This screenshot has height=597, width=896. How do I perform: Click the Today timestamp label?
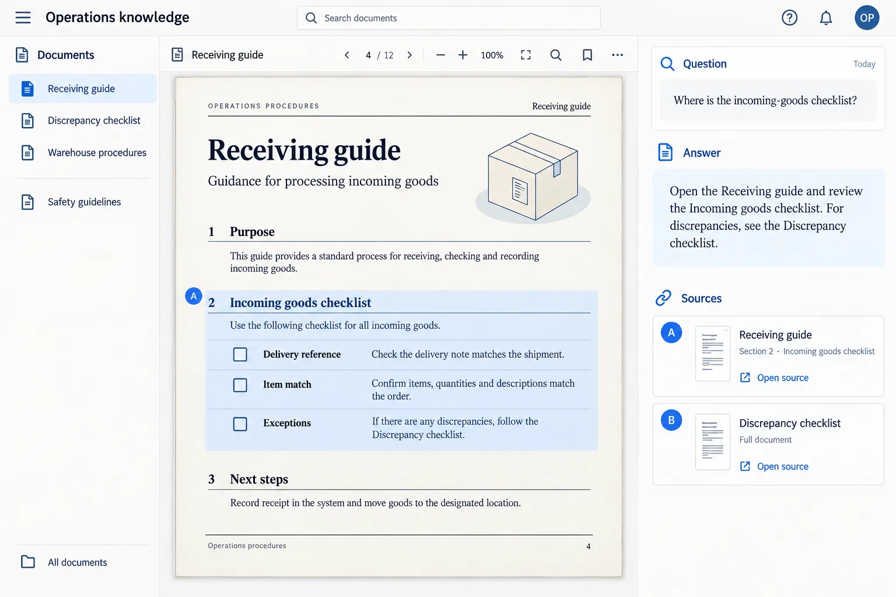(864, 64)
